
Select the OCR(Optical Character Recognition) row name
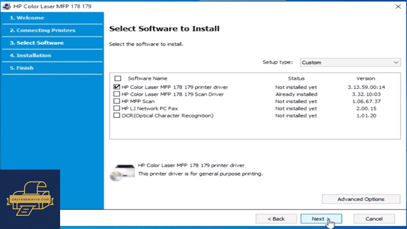tap(168, 116)
